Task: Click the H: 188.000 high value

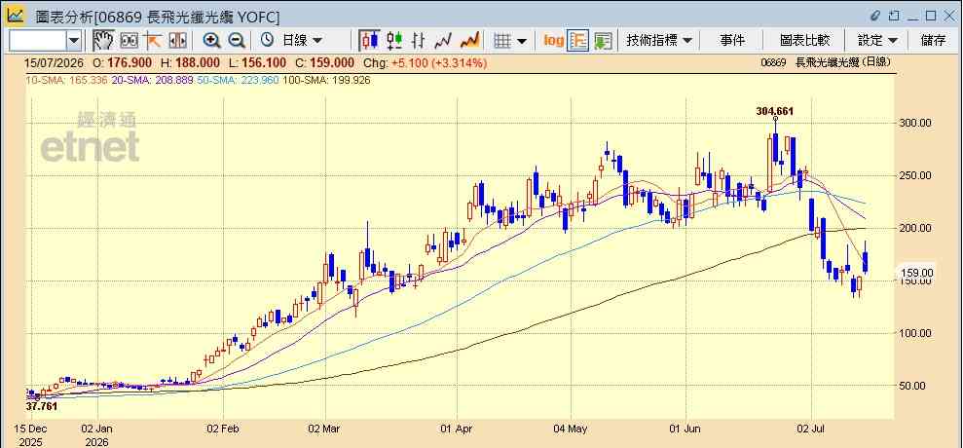Action: point(190,62)
